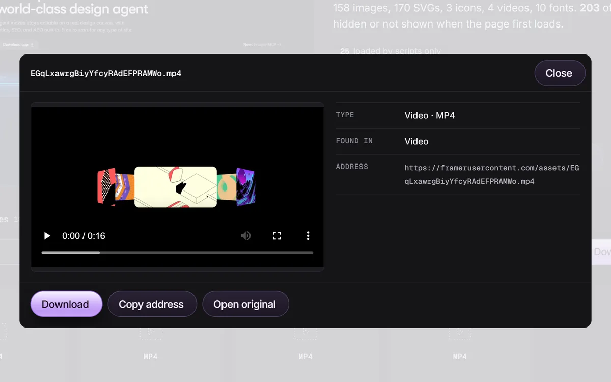611x382 pixels.
Task: Click the Download button
Action: [66, 304]
